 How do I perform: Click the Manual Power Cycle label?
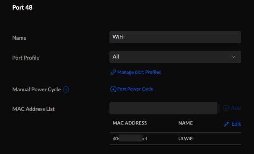pos(36,89)
